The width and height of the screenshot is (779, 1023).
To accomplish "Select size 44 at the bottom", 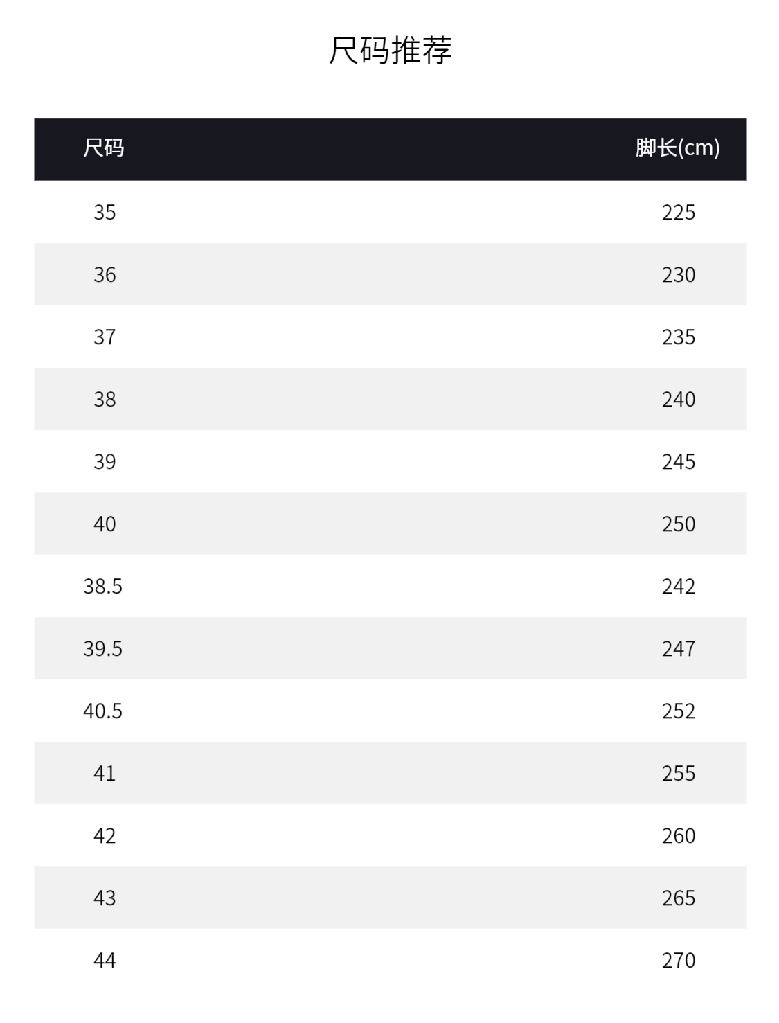I will 105,960.
